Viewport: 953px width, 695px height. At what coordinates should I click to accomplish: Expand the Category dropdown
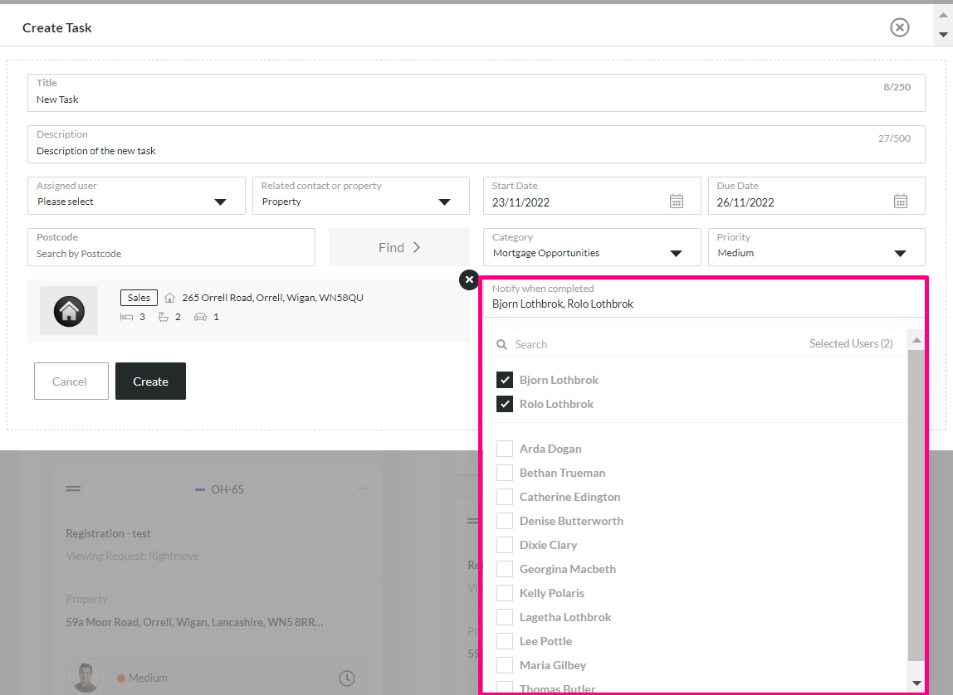click(x=592, y=247)
